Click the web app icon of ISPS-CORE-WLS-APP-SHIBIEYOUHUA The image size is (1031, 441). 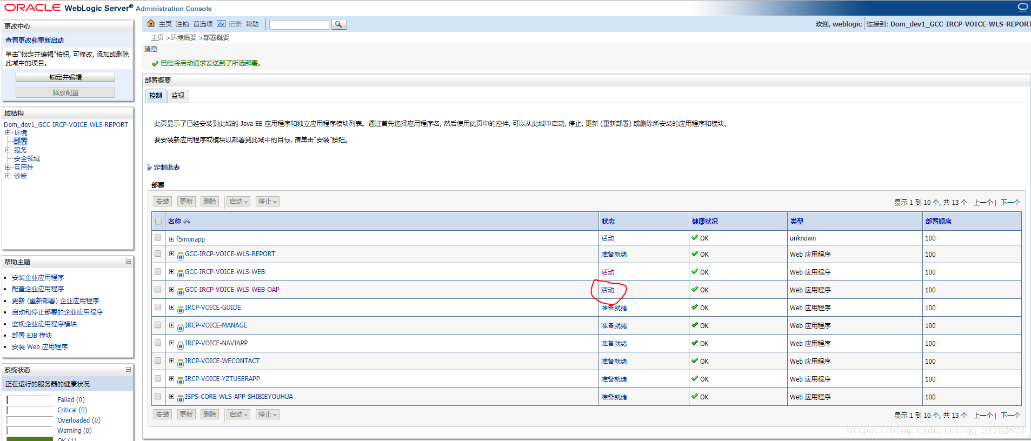tap(180, 399)
